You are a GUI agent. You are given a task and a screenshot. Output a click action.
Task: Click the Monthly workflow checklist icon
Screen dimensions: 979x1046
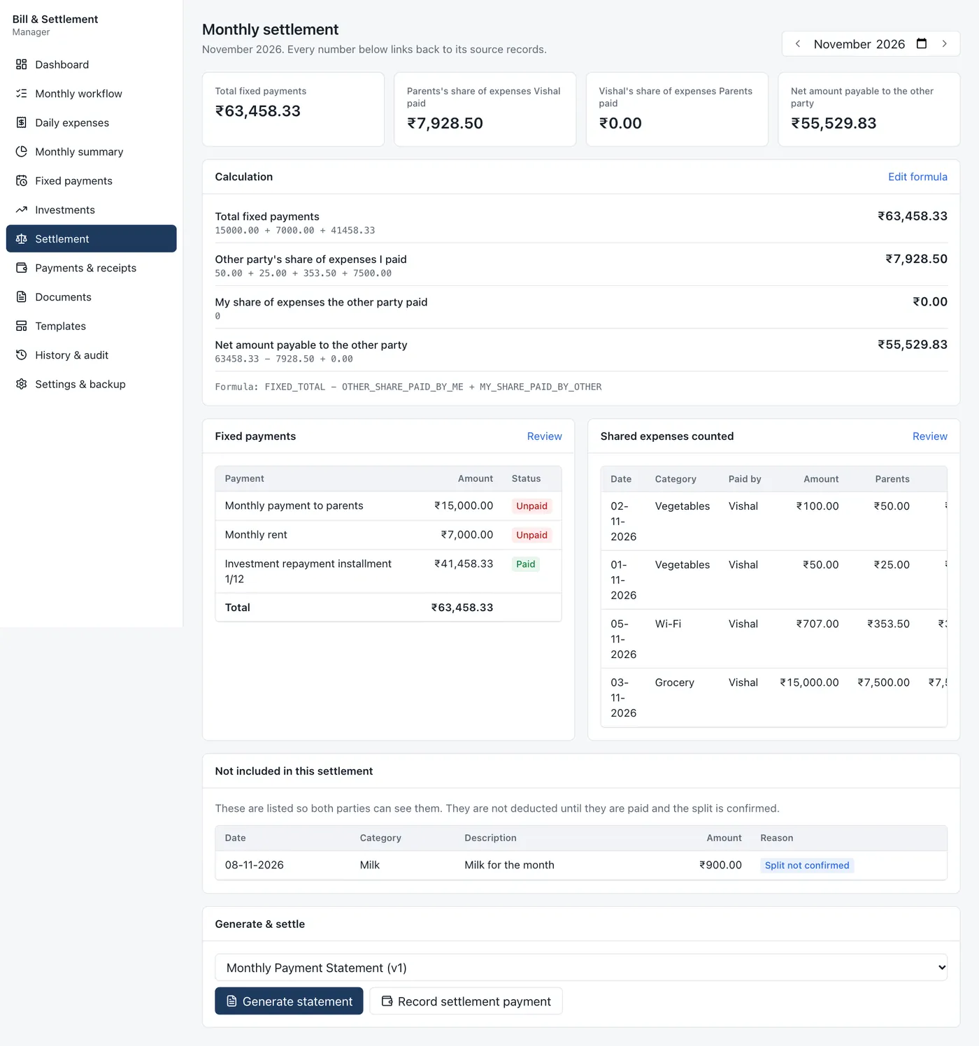(22, 94)
